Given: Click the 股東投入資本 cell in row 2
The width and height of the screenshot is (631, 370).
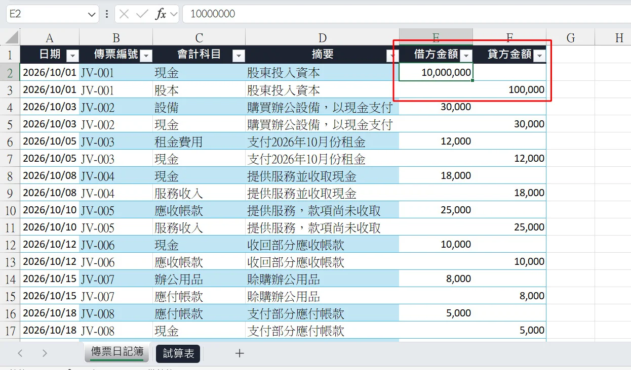Looking at the screenshot, I should [x=323, y=73].
